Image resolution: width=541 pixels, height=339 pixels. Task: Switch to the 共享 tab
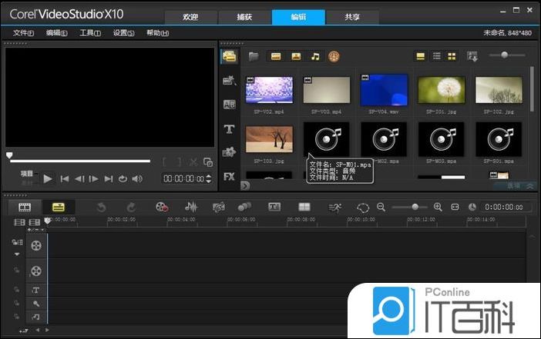coord(351,17)
